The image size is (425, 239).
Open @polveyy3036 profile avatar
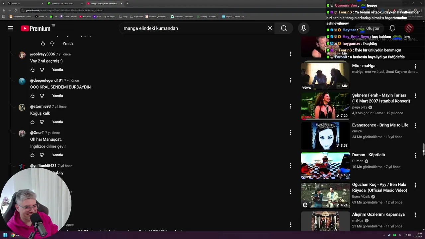click(22, 55)
